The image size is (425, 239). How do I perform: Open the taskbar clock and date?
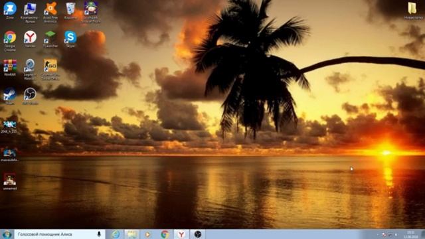[x=410, y=234]
